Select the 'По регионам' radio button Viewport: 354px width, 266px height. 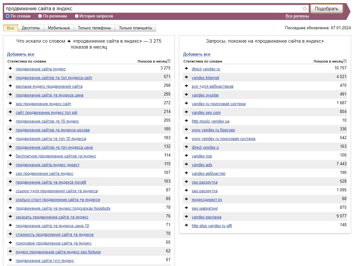40,16
